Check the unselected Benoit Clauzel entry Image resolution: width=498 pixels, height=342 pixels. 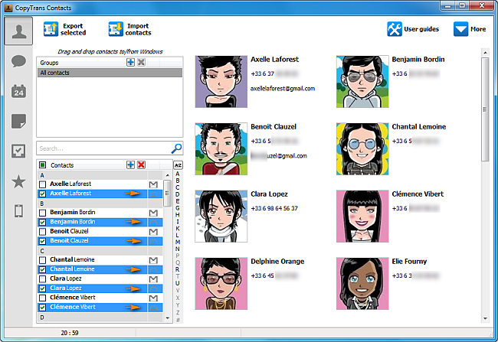pyautogui.click(x=42, y=232)
